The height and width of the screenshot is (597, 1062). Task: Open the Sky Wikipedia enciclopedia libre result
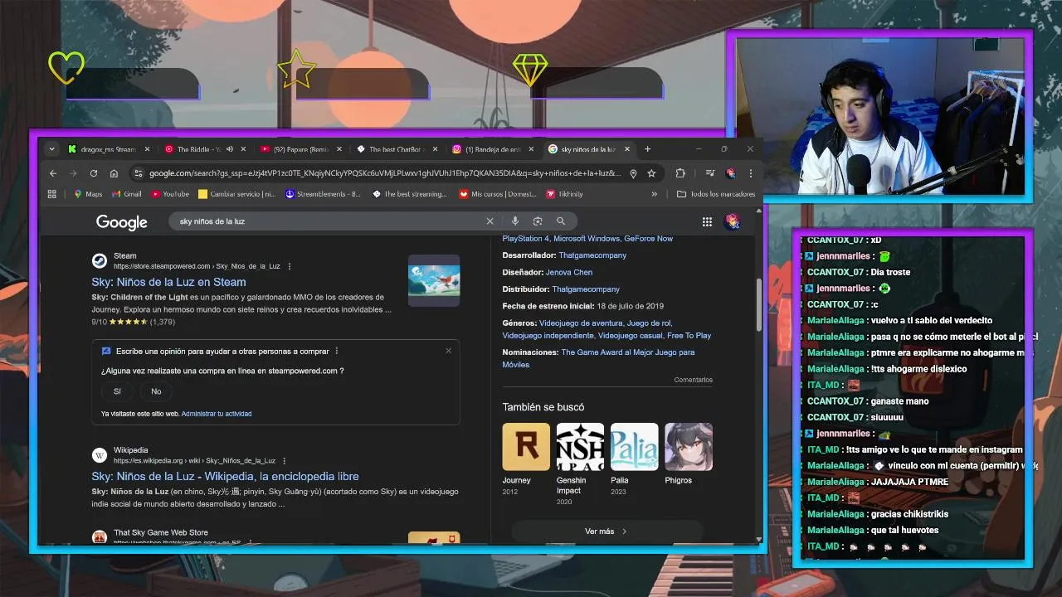pos(225,476)
